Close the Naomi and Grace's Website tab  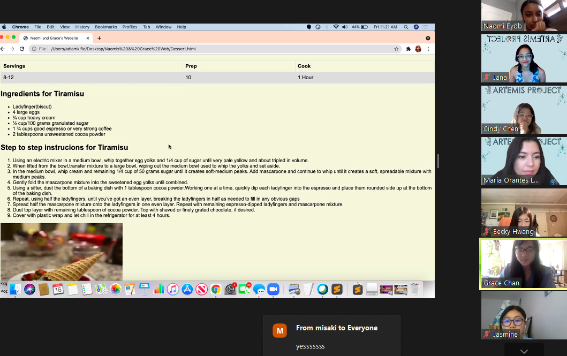click(87, 38)
